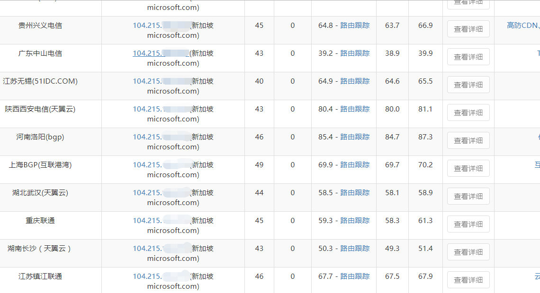Screen dimensions: 540x293
Task: Select the 贵州兴义电信 node name
Action: pos(40,26)
